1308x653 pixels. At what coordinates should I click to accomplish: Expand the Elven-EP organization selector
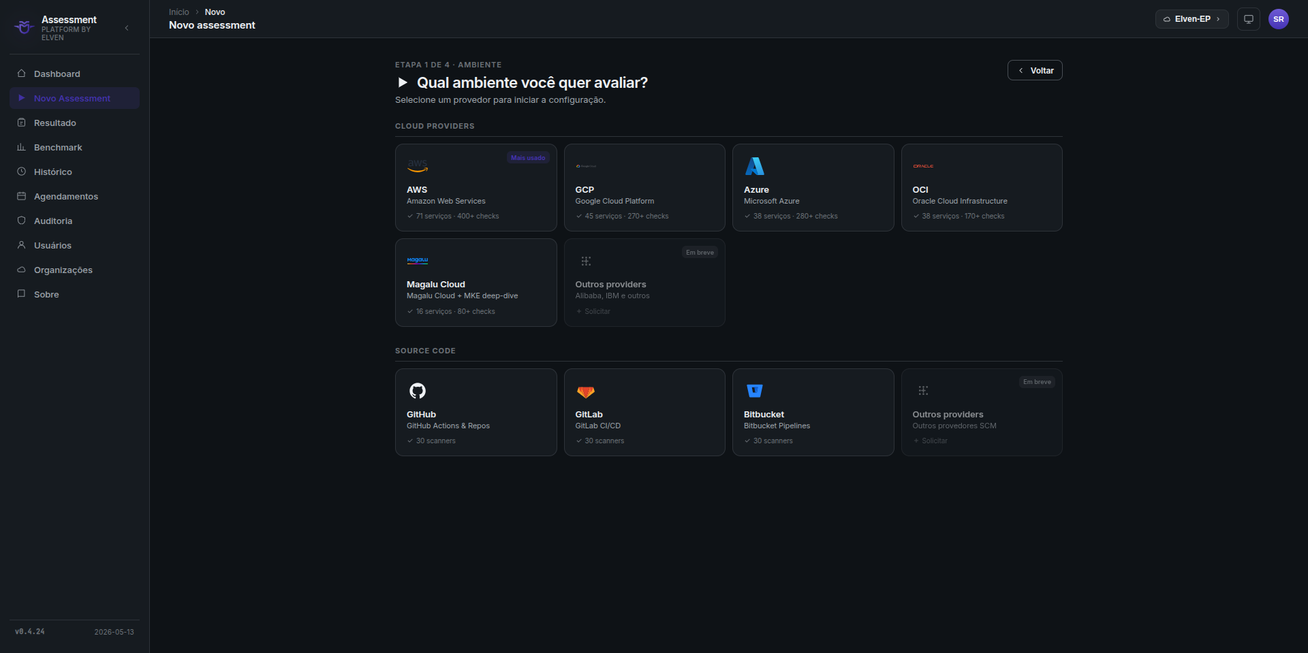click(x=1192, y=19)
